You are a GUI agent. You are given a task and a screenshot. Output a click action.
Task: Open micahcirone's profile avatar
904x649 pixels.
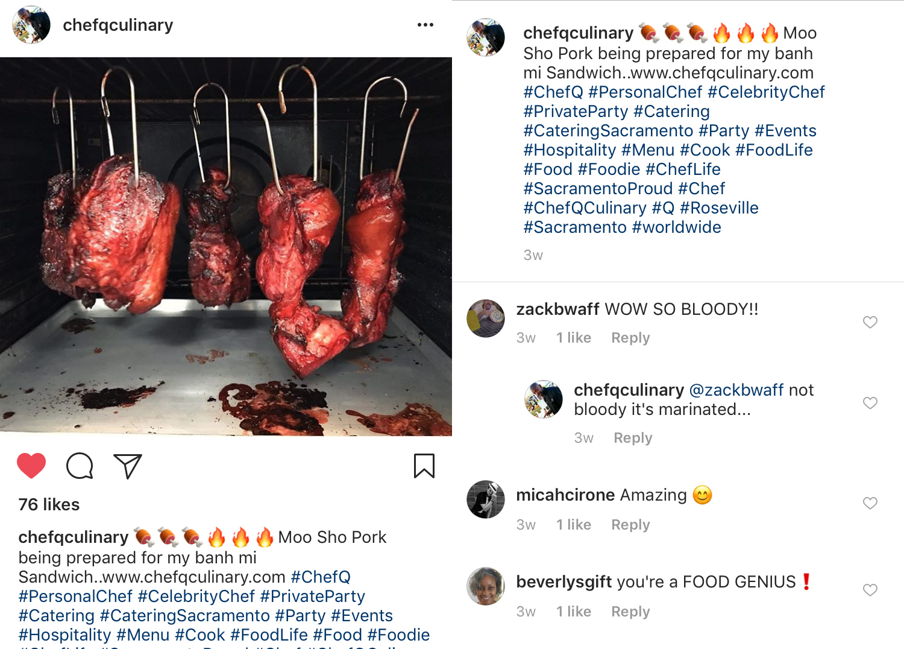pyautogui.click(x=486, y=499)
